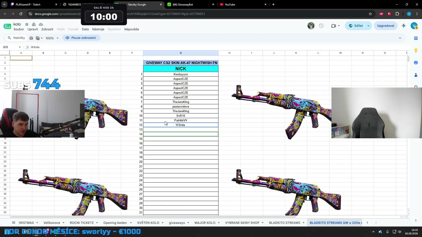Expand the Meet call options arrow
The height and width of the screenshot is (237, 422).
[339, 26]
